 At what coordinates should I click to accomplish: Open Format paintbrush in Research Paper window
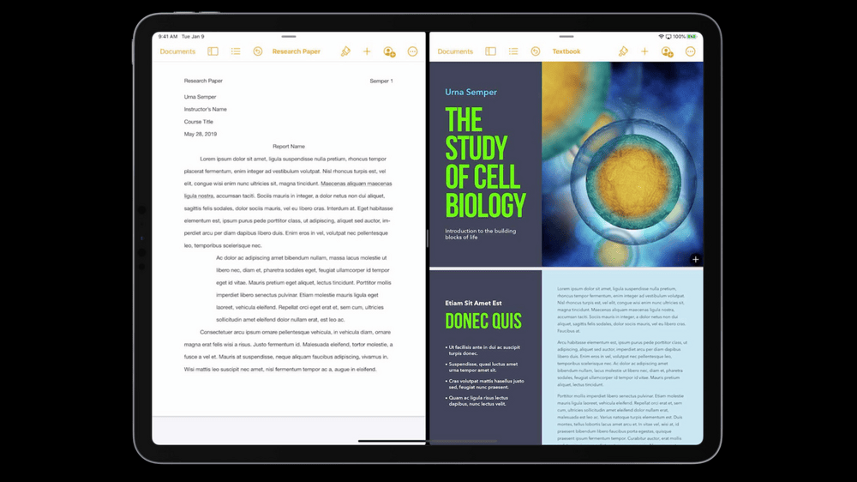pos(345,51)
